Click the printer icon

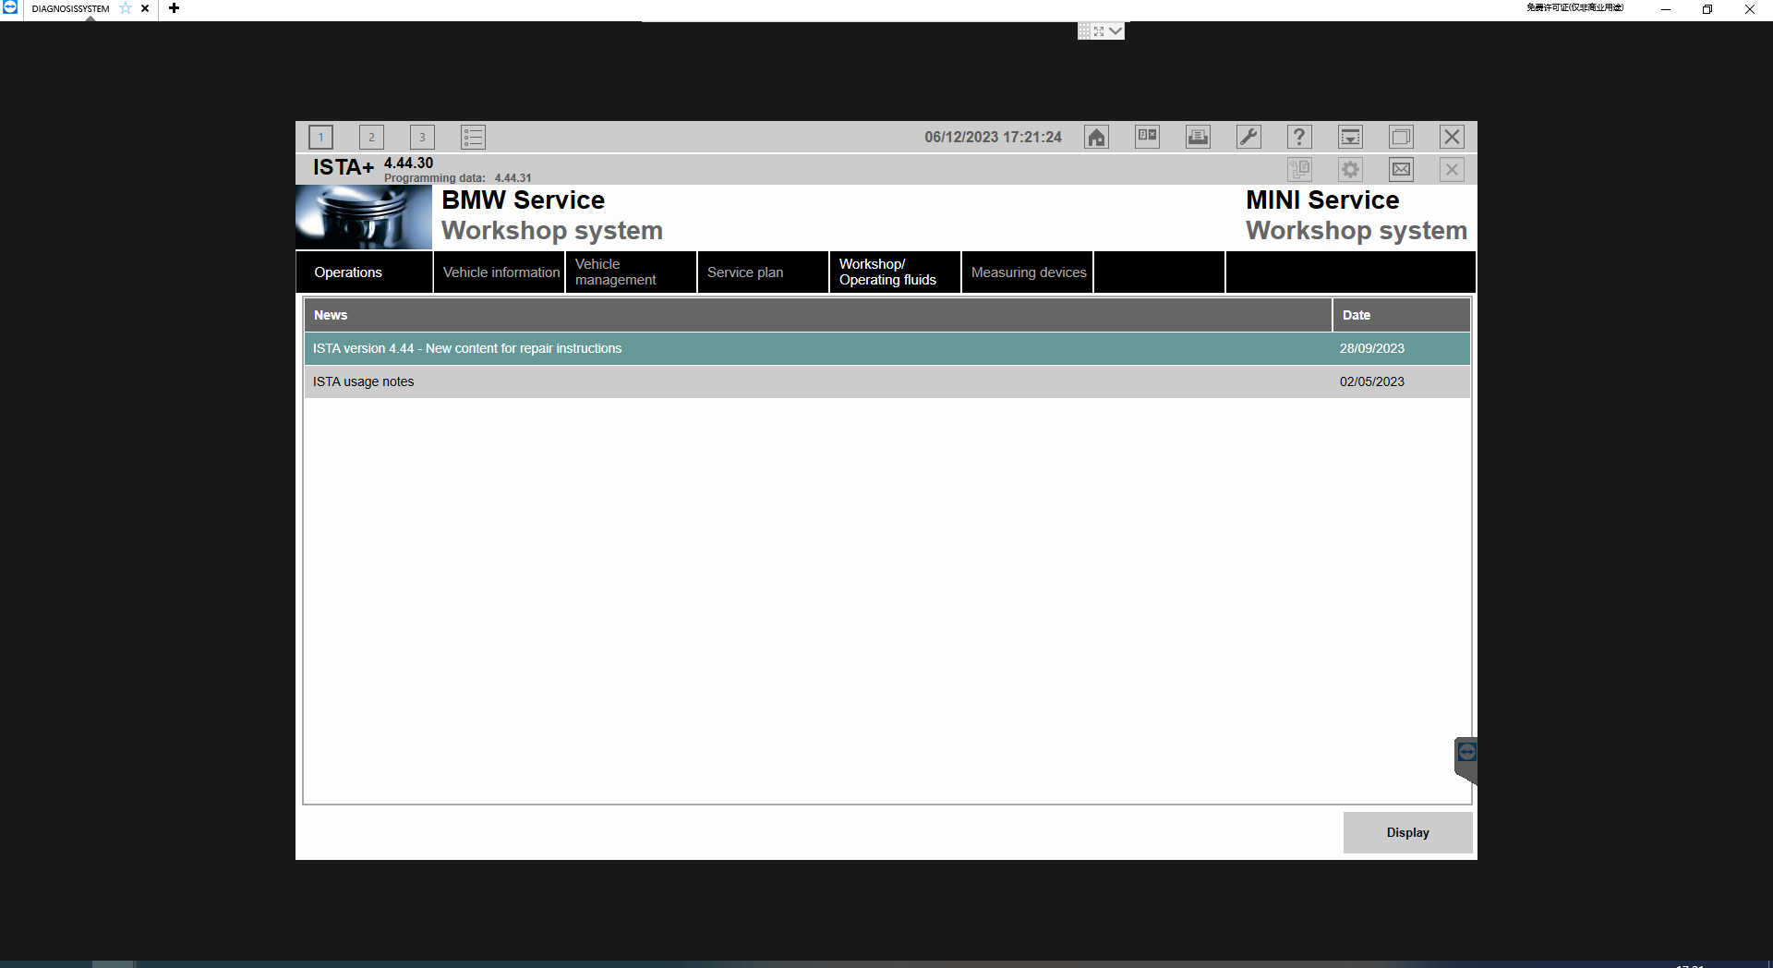pyautogui.click(x=1198, y=138)
